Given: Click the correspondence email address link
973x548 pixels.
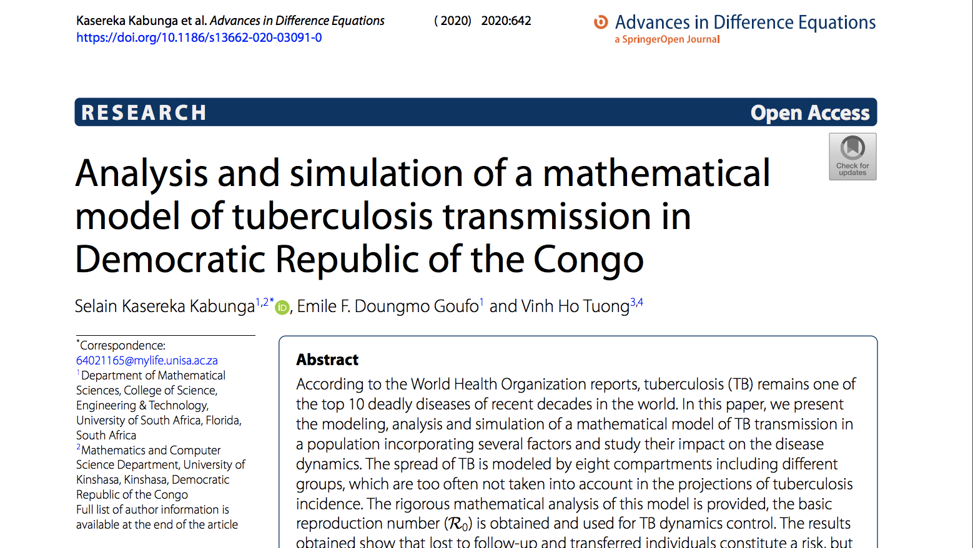Looking at the screenshot, I should [x=147, y=360].
